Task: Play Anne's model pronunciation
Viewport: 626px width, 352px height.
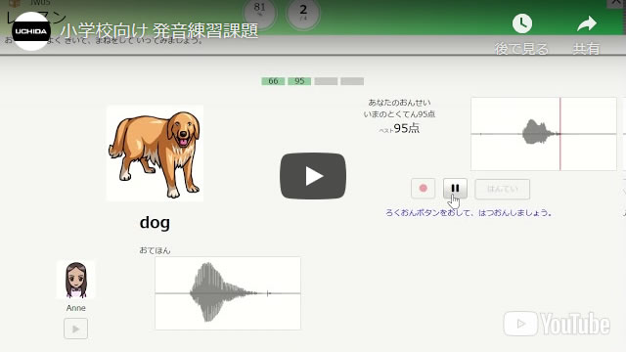Action: click(76, 329)
